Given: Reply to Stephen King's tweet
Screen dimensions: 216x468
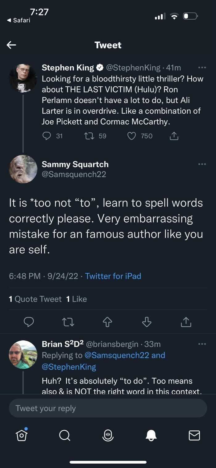Looking at the screenshot, I should coord(47,136).
